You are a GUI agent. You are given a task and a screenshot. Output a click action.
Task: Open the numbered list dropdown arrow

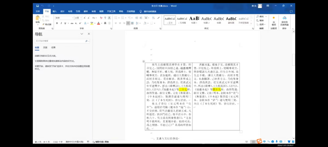(x=125, y=18)
